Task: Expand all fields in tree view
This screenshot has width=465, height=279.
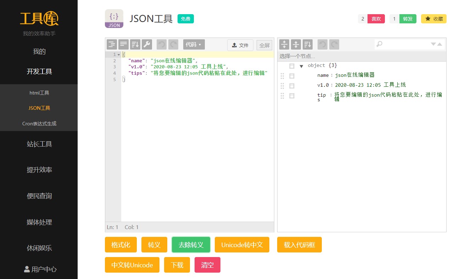Action: coord(284,45)
